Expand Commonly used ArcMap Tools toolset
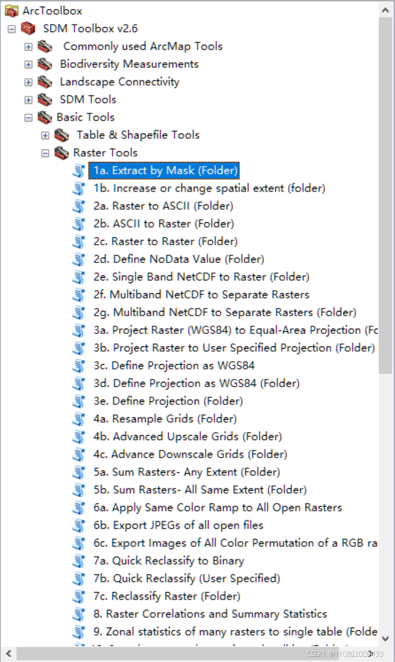Viewport: 395px width, 662px height. (x=28, y=47)
